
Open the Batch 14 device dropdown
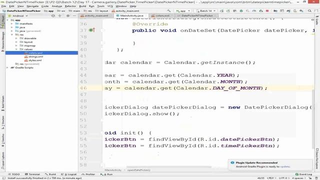(x=205, y=11)
